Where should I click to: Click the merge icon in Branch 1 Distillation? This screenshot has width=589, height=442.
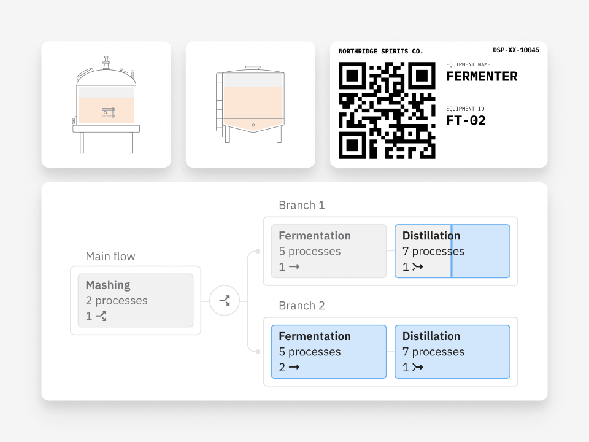418,267
